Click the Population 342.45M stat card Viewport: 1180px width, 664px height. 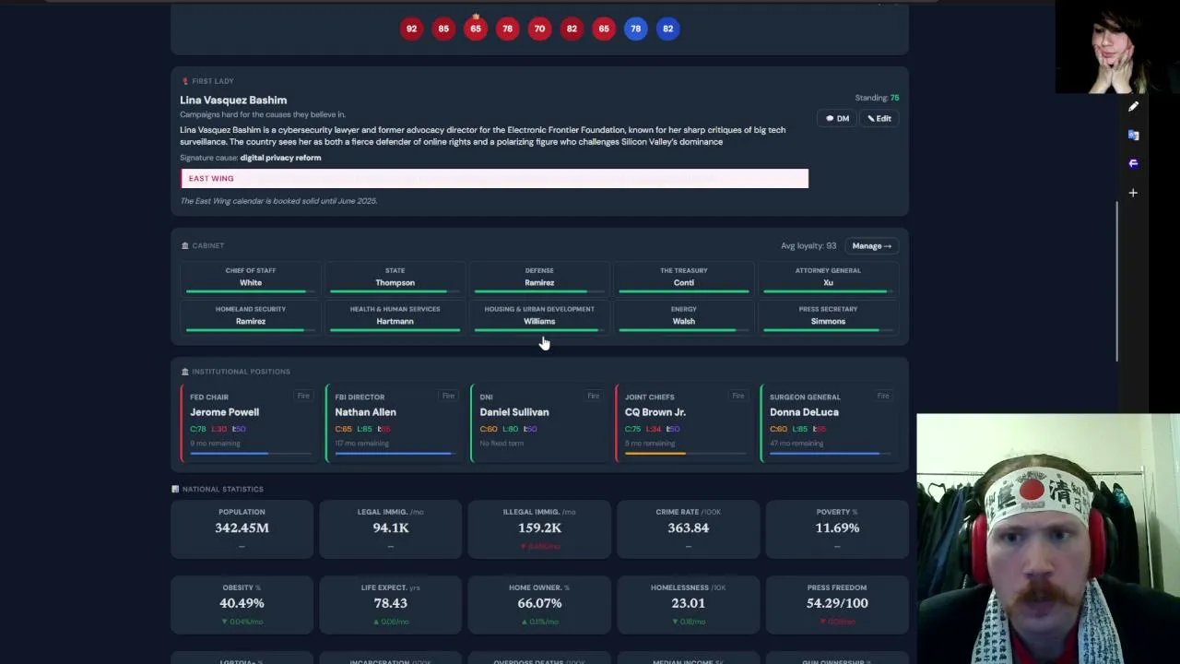(242, 529)
